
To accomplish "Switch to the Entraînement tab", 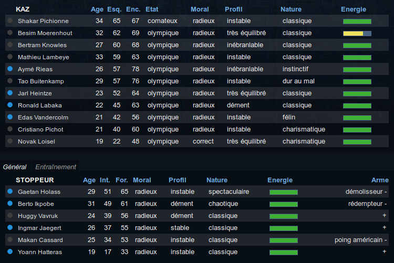I will (x=56, y=167).
